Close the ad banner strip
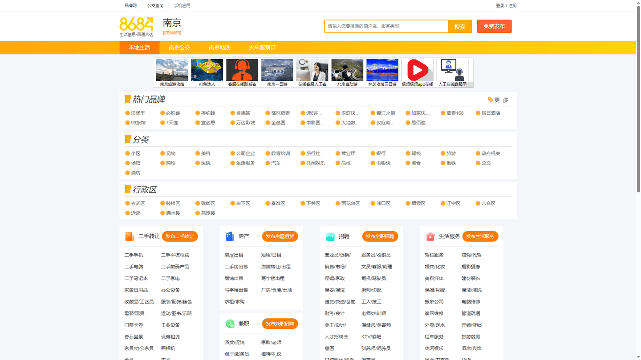 pyautogui.click(x=470, y=85)
